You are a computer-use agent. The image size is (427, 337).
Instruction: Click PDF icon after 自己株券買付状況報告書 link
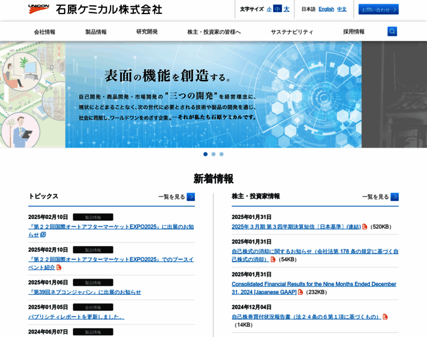[385, 317]
